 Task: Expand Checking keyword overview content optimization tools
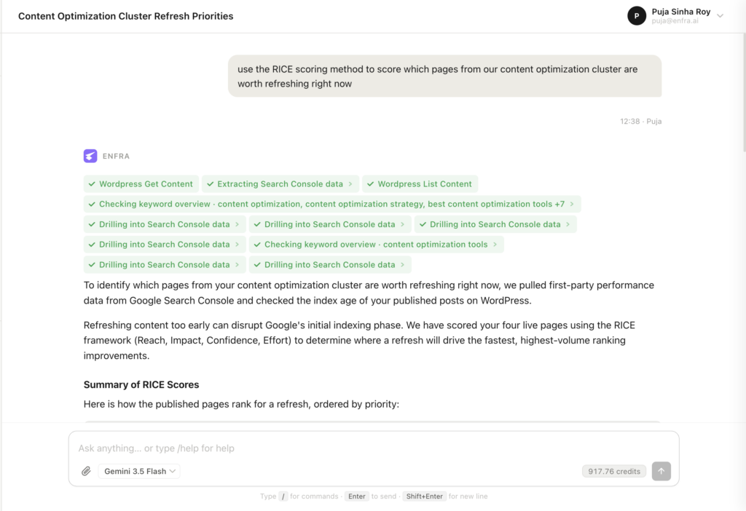point(377,245)
